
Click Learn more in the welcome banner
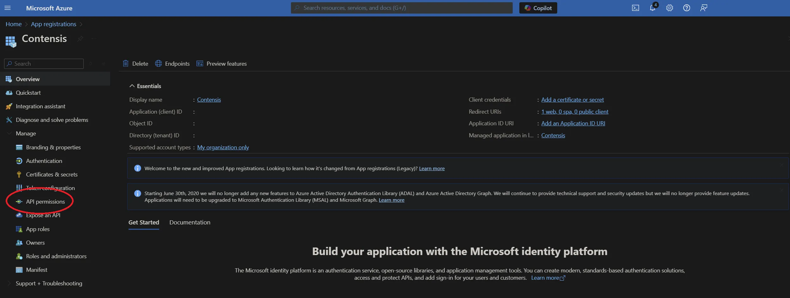(x=431, y=169)
